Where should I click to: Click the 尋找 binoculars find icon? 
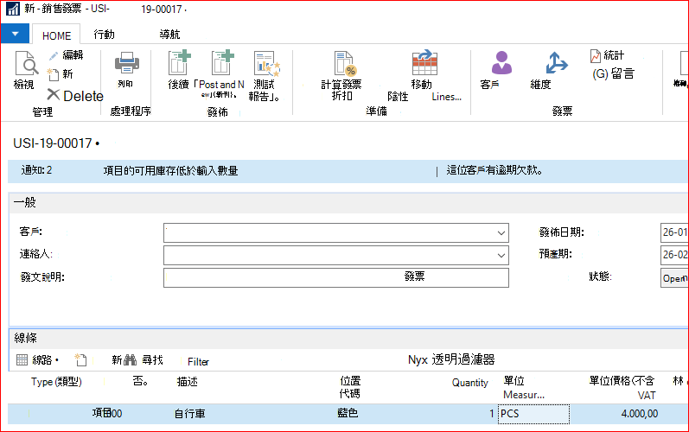[x=130, y=360]
